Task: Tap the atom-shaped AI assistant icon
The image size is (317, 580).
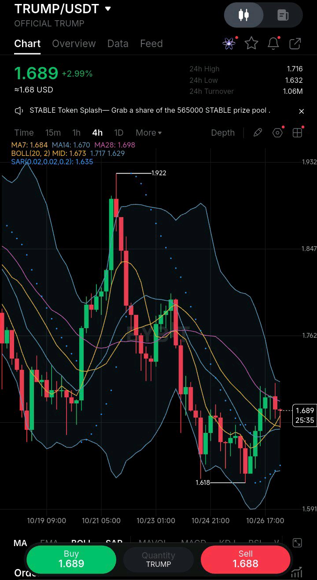Action: (229, 43)
